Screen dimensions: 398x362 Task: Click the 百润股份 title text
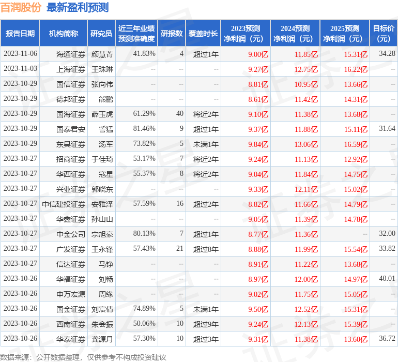pos(21,7)
